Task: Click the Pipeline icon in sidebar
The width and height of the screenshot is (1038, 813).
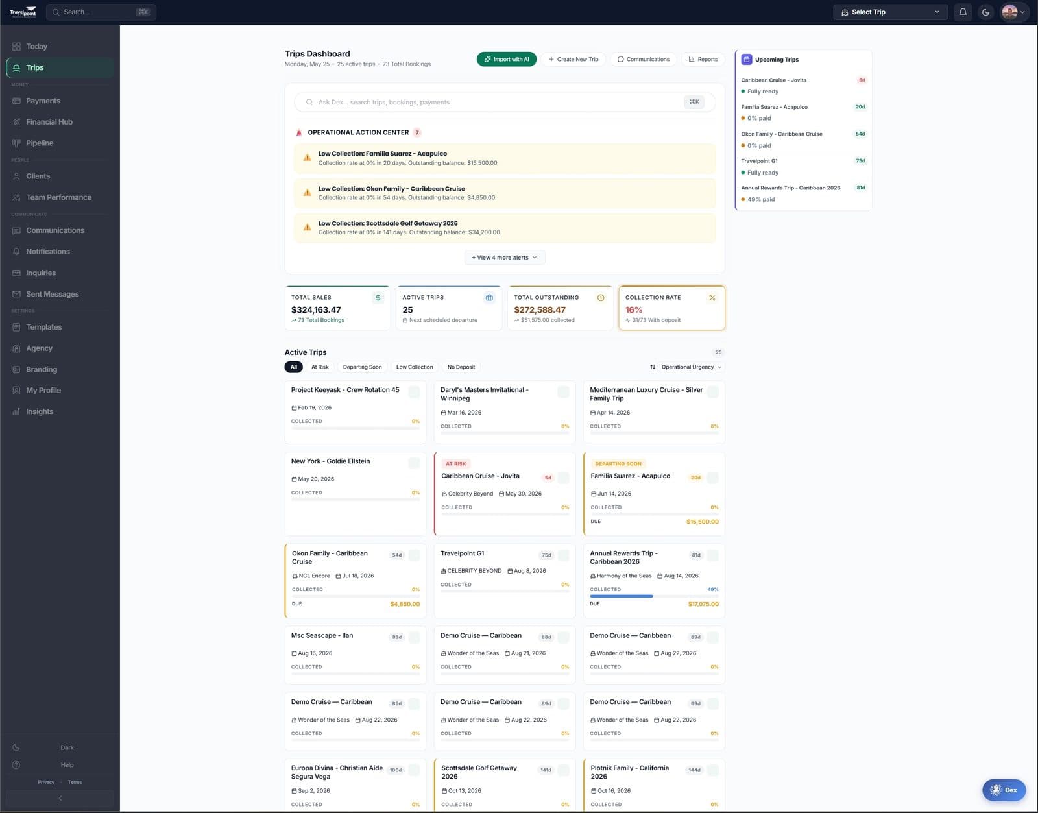Action: click(x=16, y=143)
